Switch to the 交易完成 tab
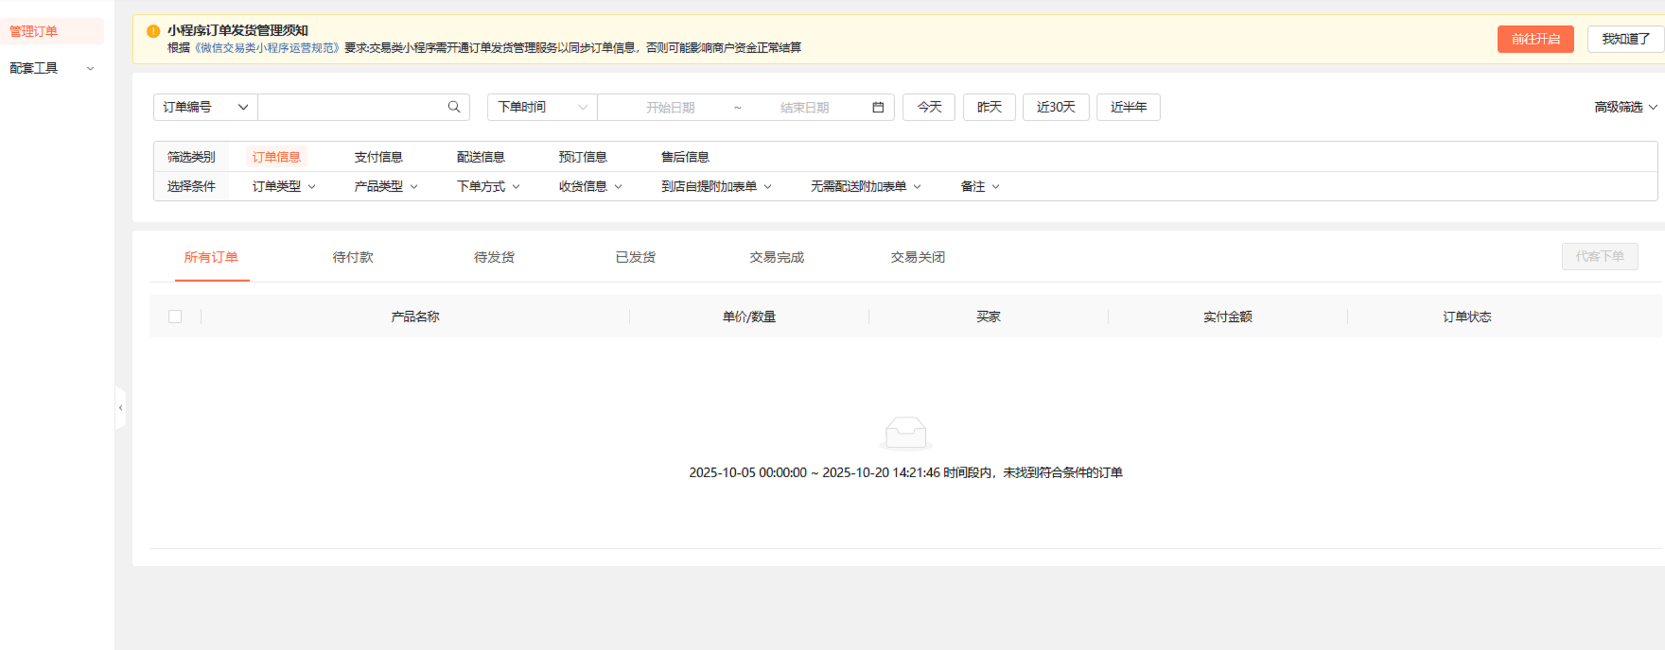 pos(776,257)
